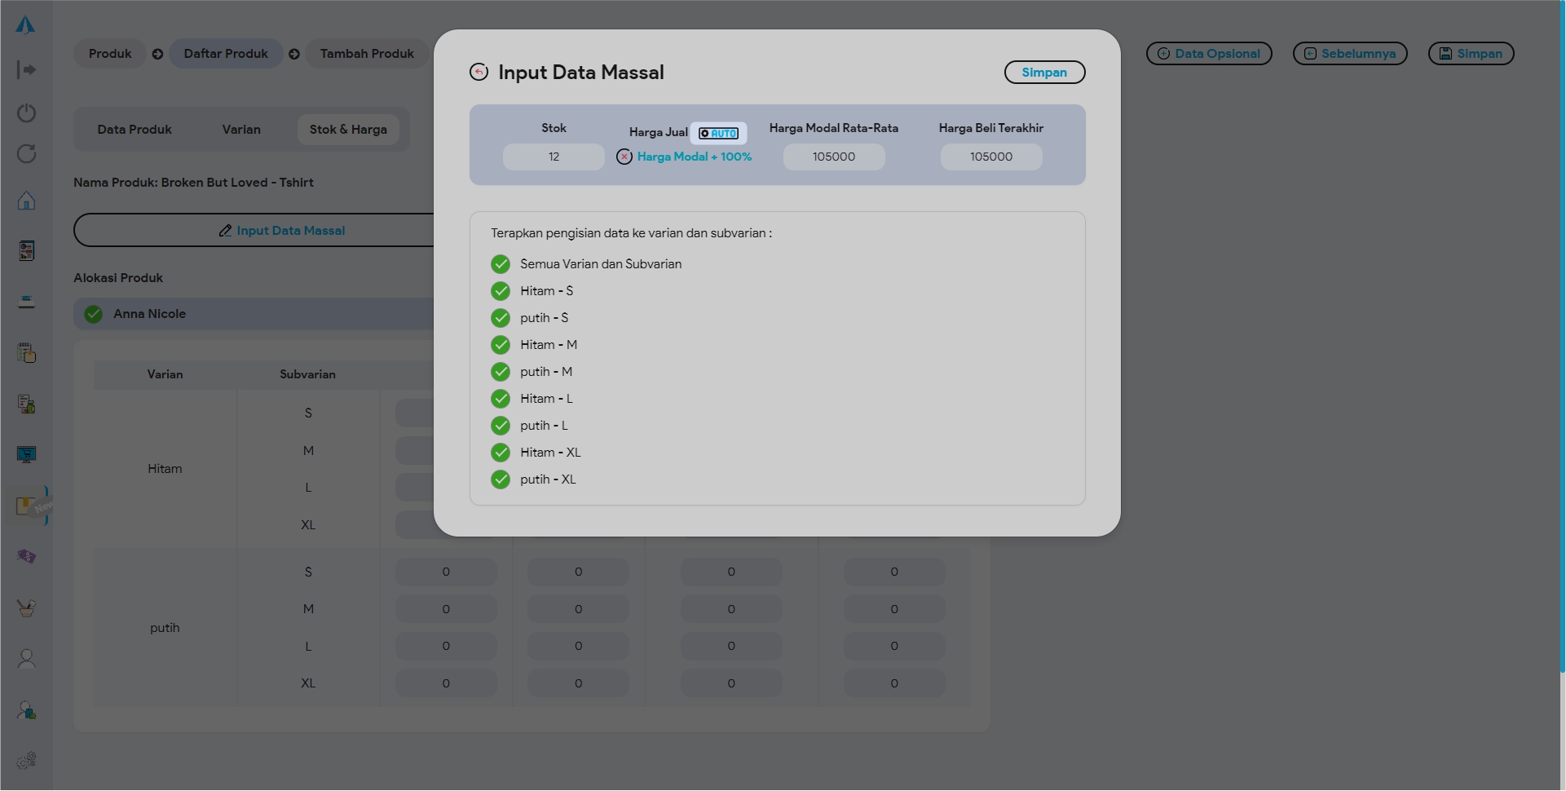
Task: Uncheck Semua Varian dan Subvarian
Action: coord(501,264)
